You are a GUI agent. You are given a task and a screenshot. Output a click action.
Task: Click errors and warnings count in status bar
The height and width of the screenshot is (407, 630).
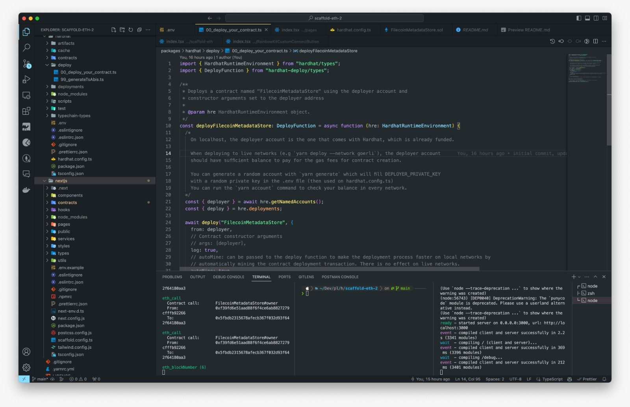(78, 379)
